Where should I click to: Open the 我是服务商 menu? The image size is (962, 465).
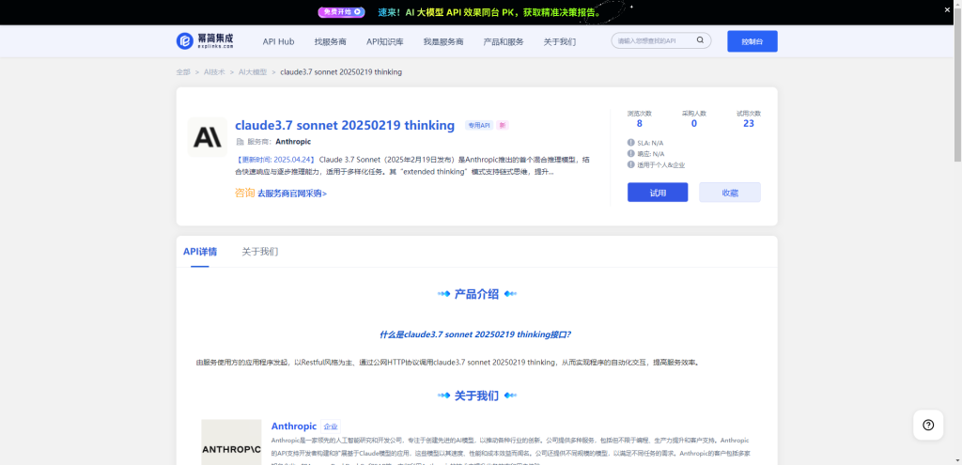click(x=443, y=41)
